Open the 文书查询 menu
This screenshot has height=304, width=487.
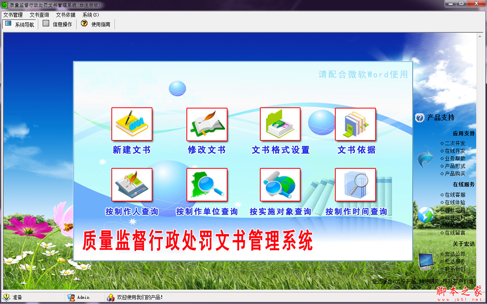click(x=39, y=14)
